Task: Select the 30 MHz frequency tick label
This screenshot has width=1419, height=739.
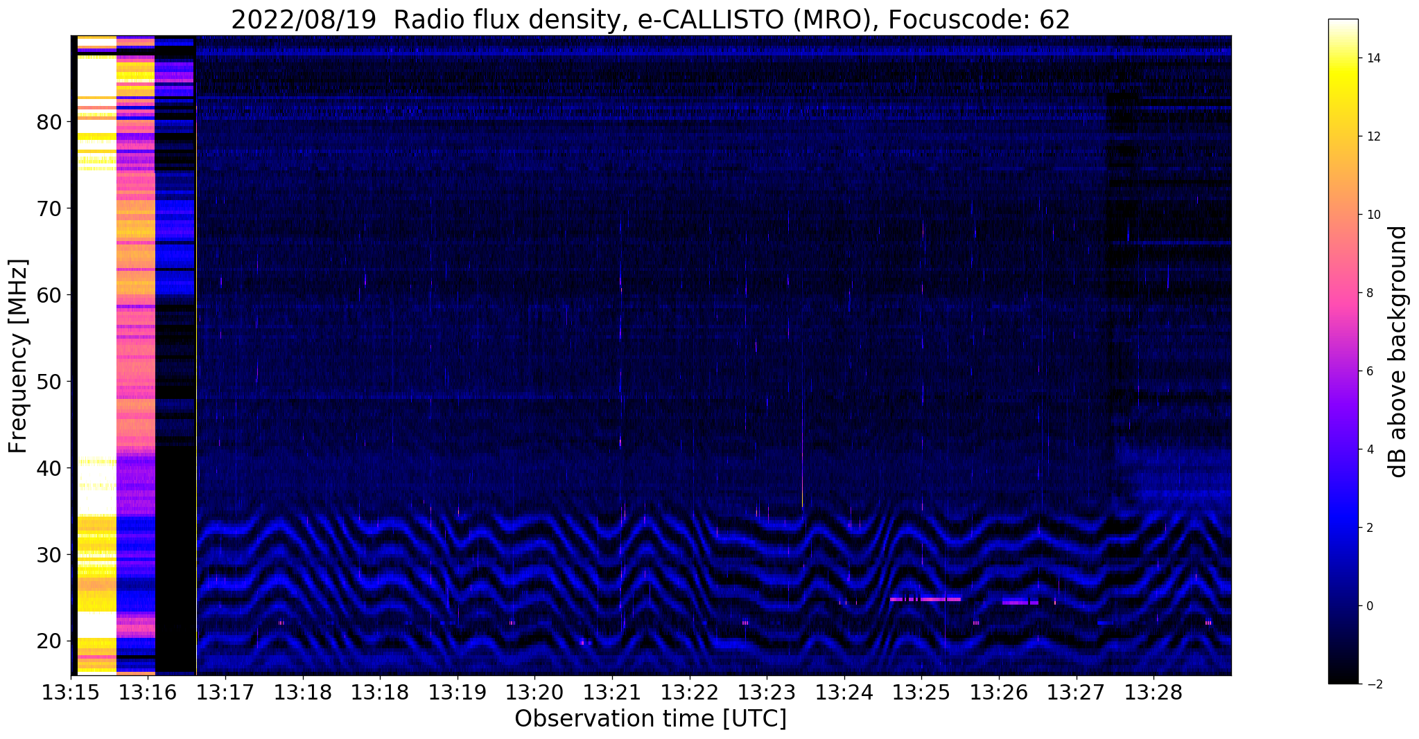Action: coord(49,555)
